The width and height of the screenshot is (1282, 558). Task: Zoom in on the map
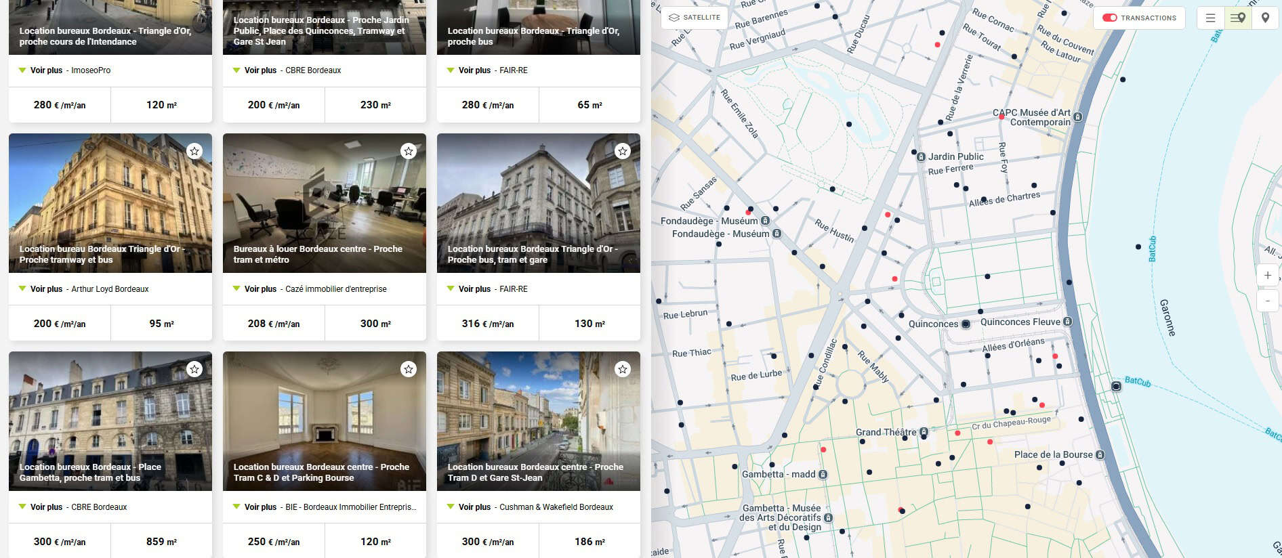(1267, 276)
